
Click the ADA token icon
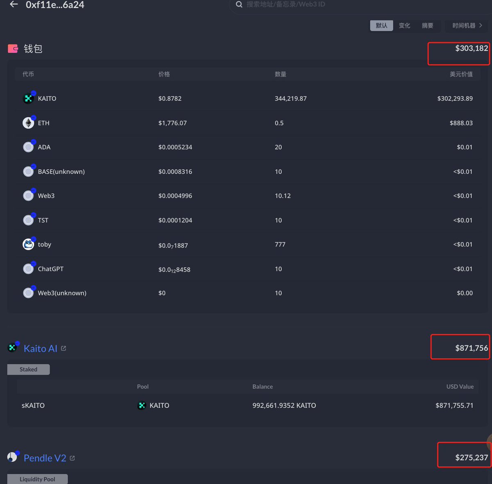(28, 147)
